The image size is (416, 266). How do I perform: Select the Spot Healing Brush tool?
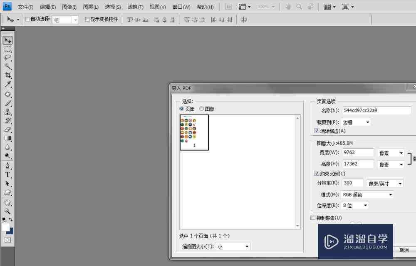[x=7, y=94]
